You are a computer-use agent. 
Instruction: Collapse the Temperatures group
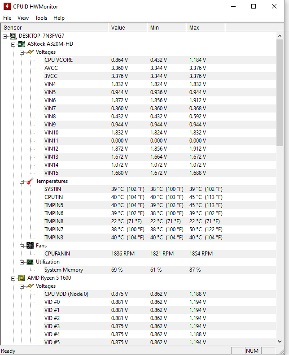pos(22,182)
